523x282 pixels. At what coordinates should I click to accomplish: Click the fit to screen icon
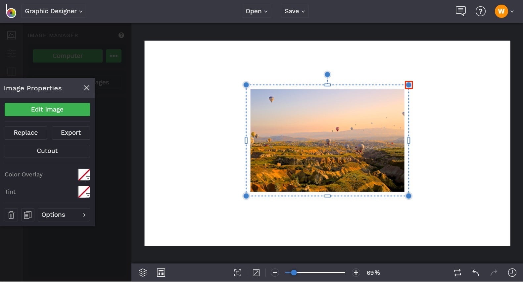coord(237,273)
